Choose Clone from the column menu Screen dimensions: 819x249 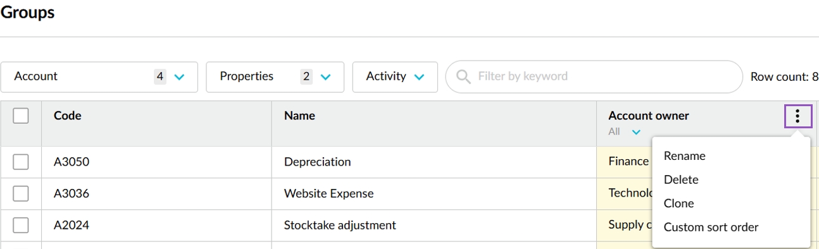tap(678, 203)
